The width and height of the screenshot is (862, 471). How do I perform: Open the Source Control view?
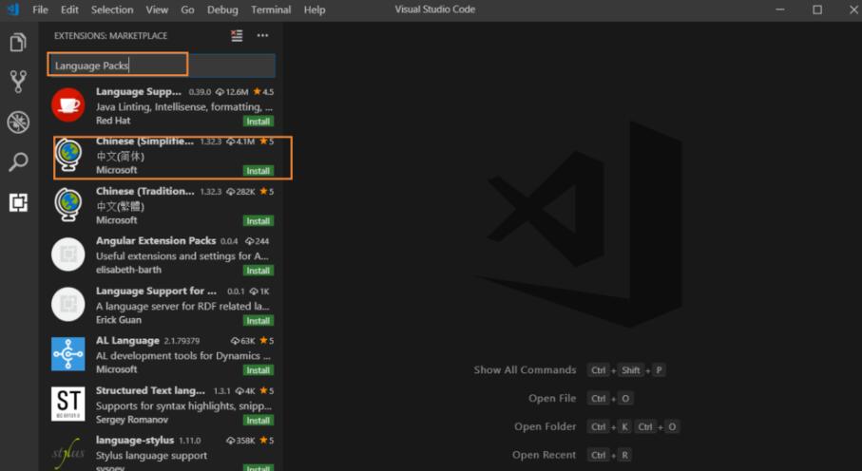pos(18,82)
